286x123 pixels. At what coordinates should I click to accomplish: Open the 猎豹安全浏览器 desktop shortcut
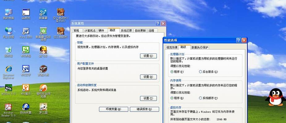click(43, 91)
